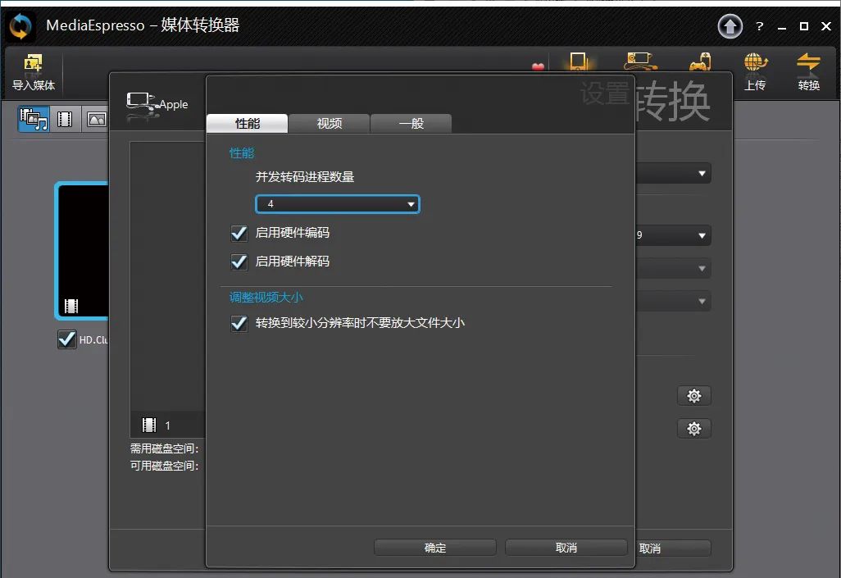Image resolution: width=841 pixels, height=578 pixels.
Task: Select the game console device icon
Action: click(699, 63)
